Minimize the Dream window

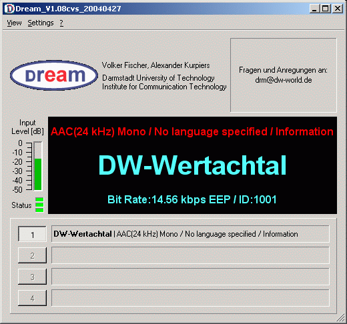[x=314, y=9]
